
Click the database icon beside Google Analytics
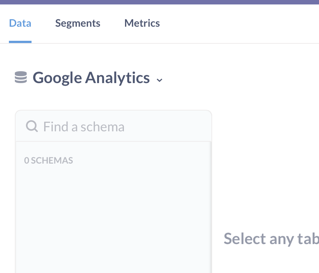tap(21, 78)
